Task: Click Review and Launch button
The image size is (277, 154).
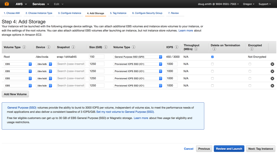Action: (229, 149)
